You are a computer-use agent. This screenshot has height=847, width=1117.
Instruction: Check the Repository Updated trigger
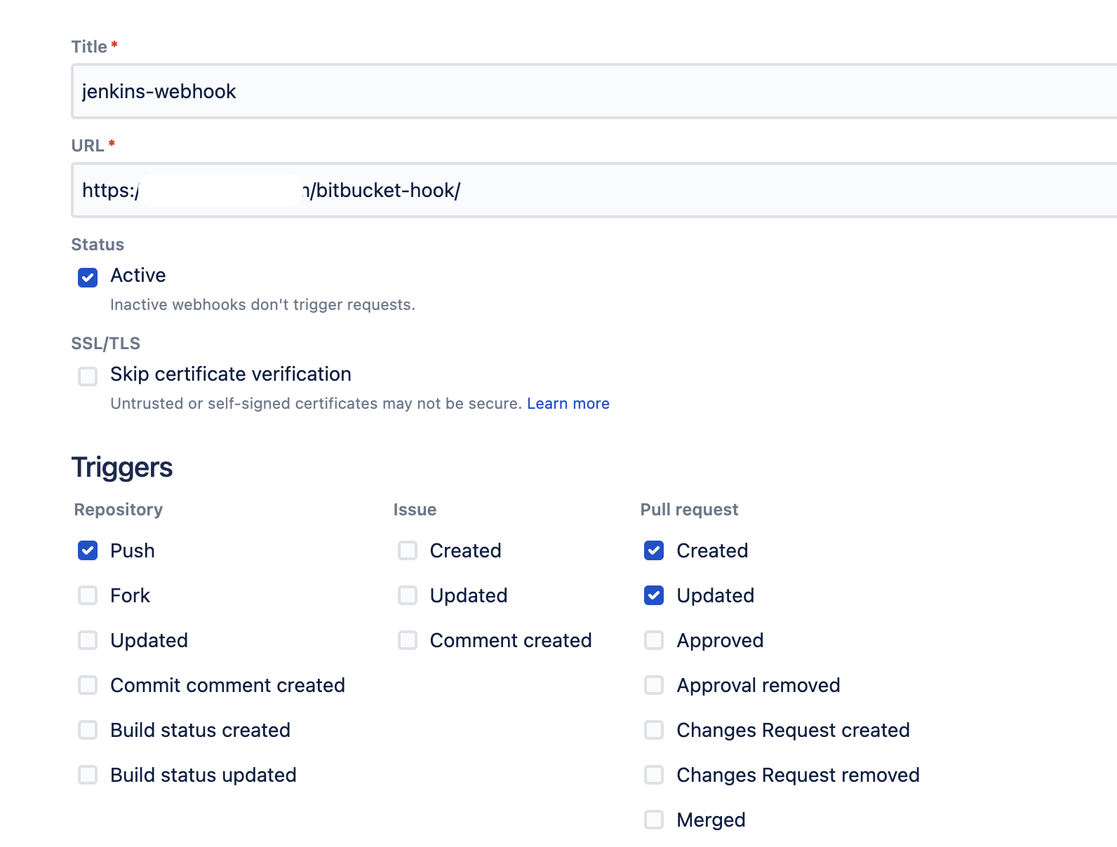click(x=88, y=641)
